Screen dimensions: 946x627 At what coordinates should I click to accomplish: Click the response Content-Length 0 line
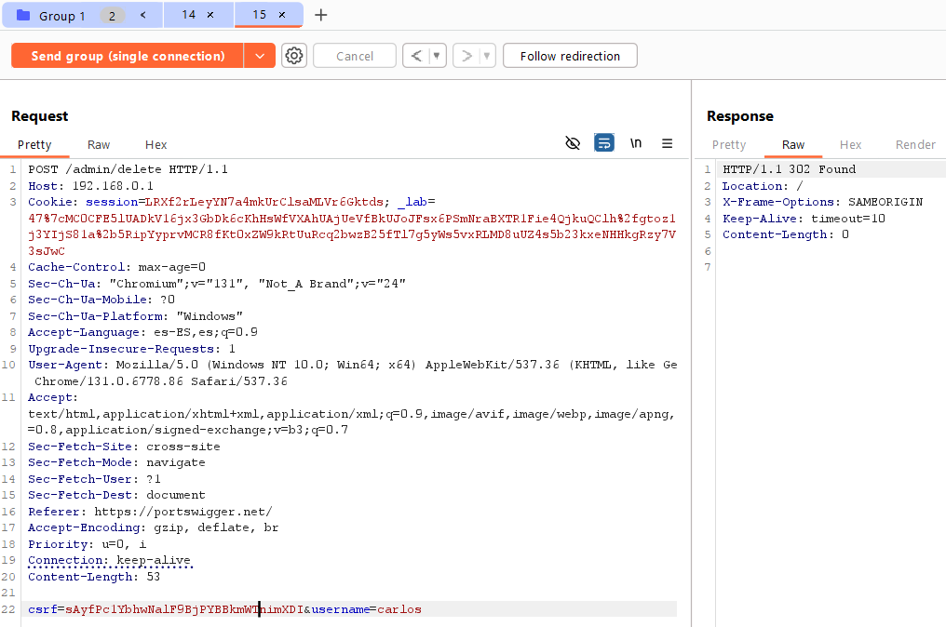(x=786, y=234)
